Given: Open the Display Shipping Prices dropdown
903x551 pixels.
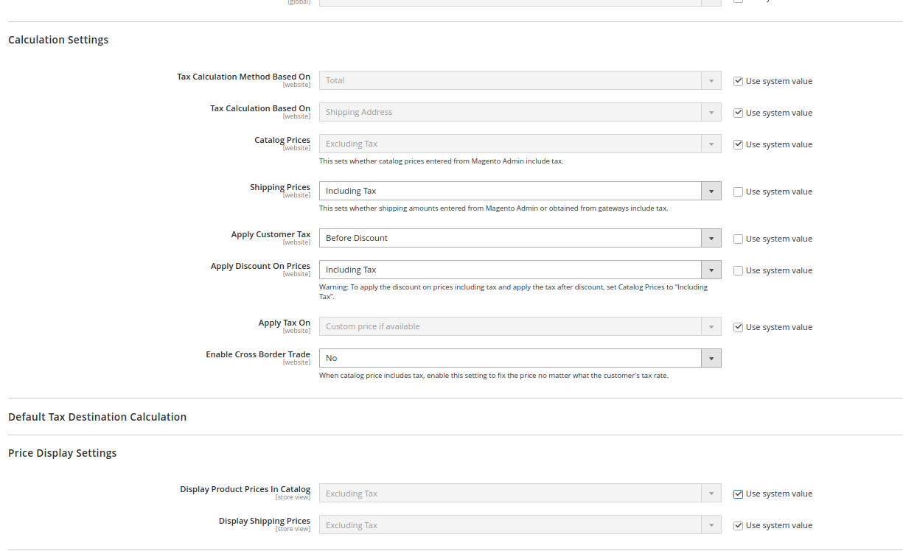Looking at the screenshot, I should pyautogui.click(x=710, y=524).
